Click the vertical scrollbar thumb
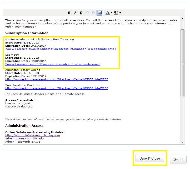The image size is (190, 169). click(182, 63)
